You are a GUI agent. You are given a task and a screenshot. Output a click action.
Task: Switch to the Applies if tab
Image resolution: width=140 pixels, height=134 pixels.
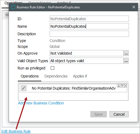80,76
